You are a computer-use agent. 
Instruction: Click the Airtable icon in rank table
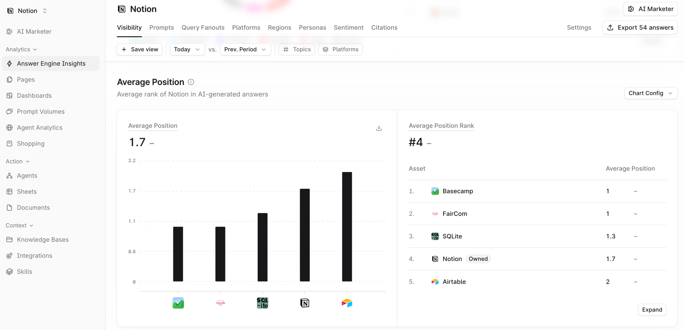click(x=435, y=282)
